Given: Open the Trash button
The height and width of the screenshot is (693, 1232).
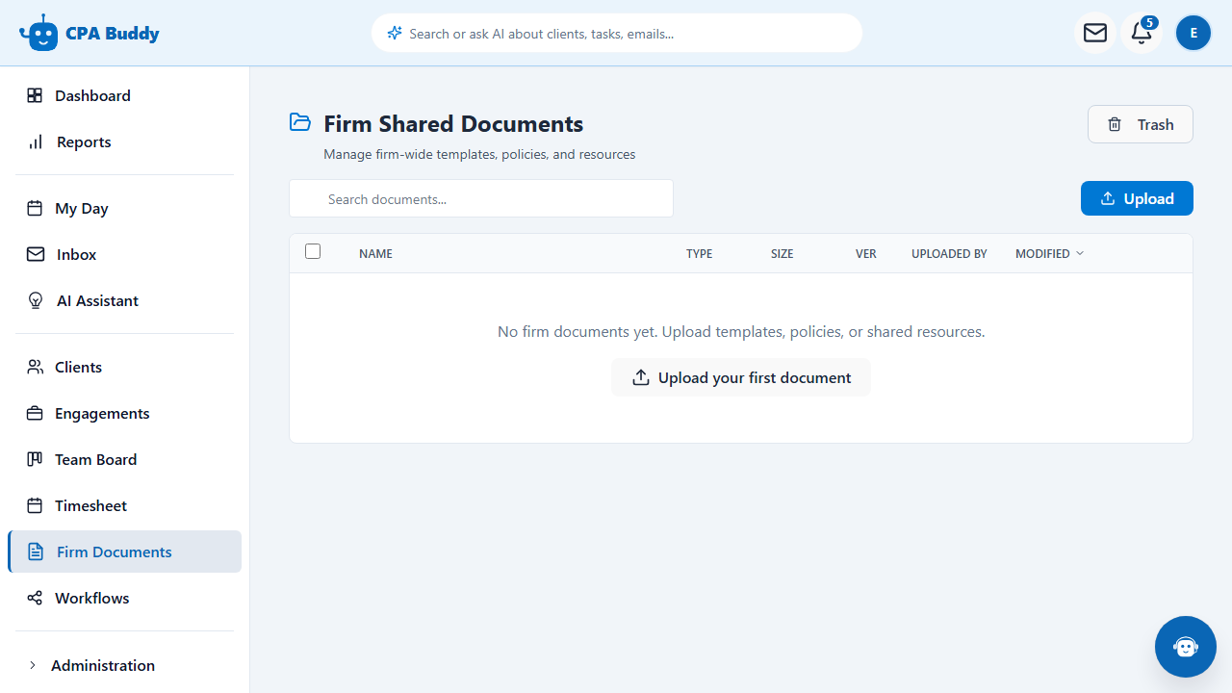Looking at the screenshot, I should (1141, 124).
